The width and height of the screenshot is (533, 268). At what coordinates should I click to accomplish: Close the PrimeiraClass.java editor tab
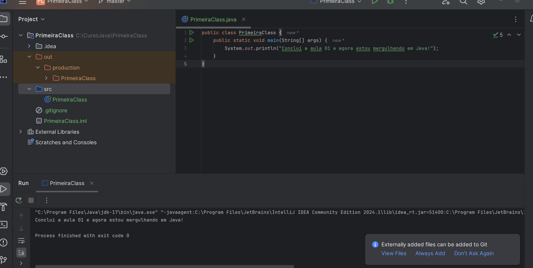[244, 19]
